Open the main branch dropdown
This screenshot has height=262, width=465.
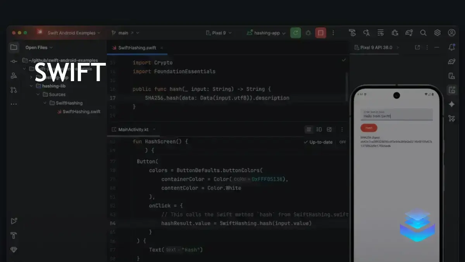pos(125,33)
